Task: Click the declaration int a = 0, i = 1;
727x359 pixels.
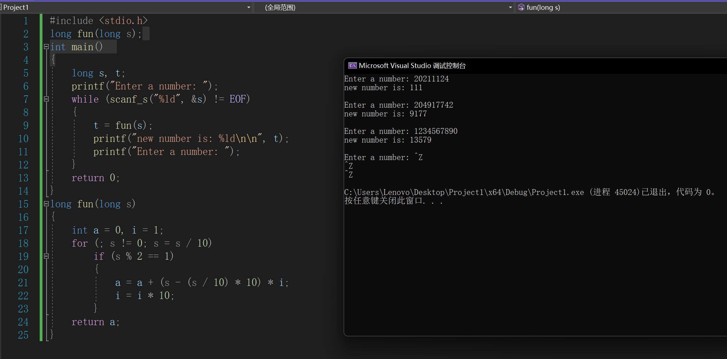Action: [117, 230]
